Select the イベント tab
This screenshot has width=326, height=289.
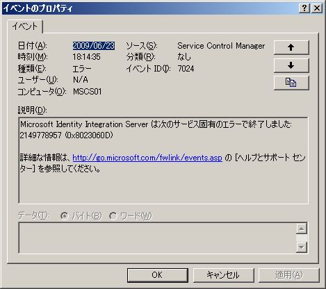coord(25,26)
